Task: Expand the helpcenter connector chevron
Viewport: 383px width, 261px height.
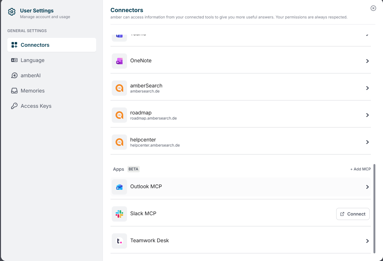Action: (x=367, y=142)
